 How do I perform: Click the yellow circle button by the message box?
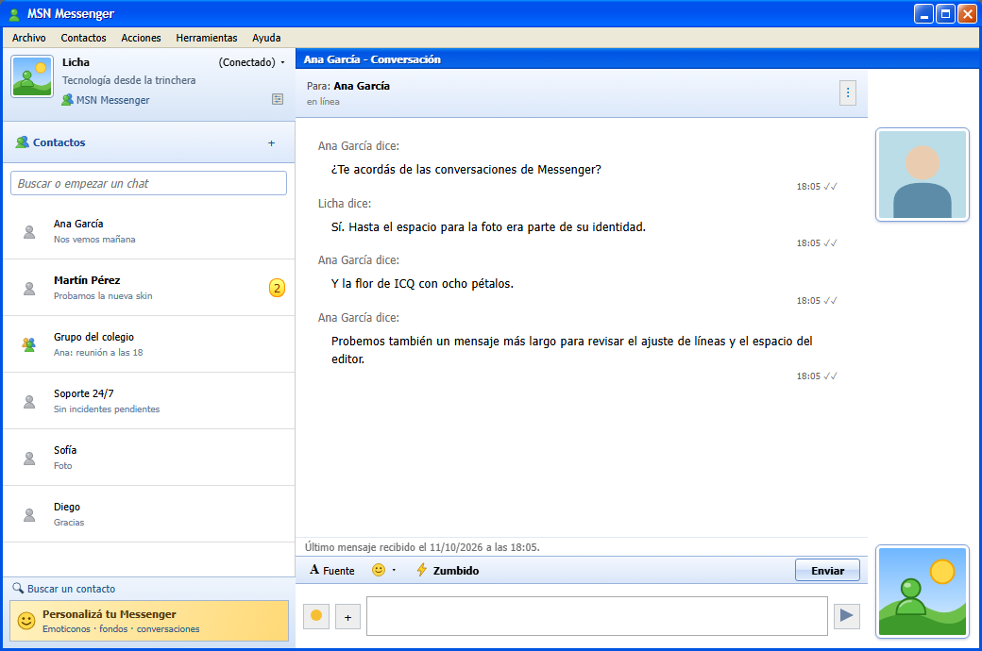(x=316, y=616)
